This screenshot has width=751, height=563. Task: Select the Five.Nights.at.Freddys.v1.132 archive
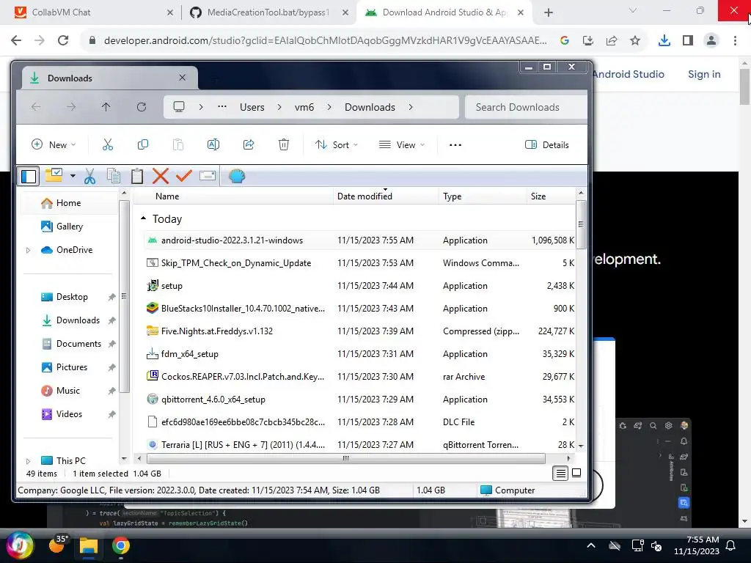pyautogui.click(x=359, y=331)
